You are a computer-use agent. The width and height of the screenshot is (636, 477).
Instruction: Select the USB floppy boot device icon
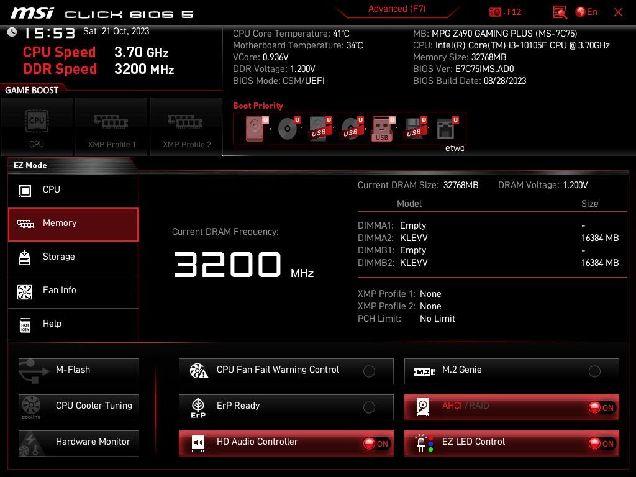point(416,129)
